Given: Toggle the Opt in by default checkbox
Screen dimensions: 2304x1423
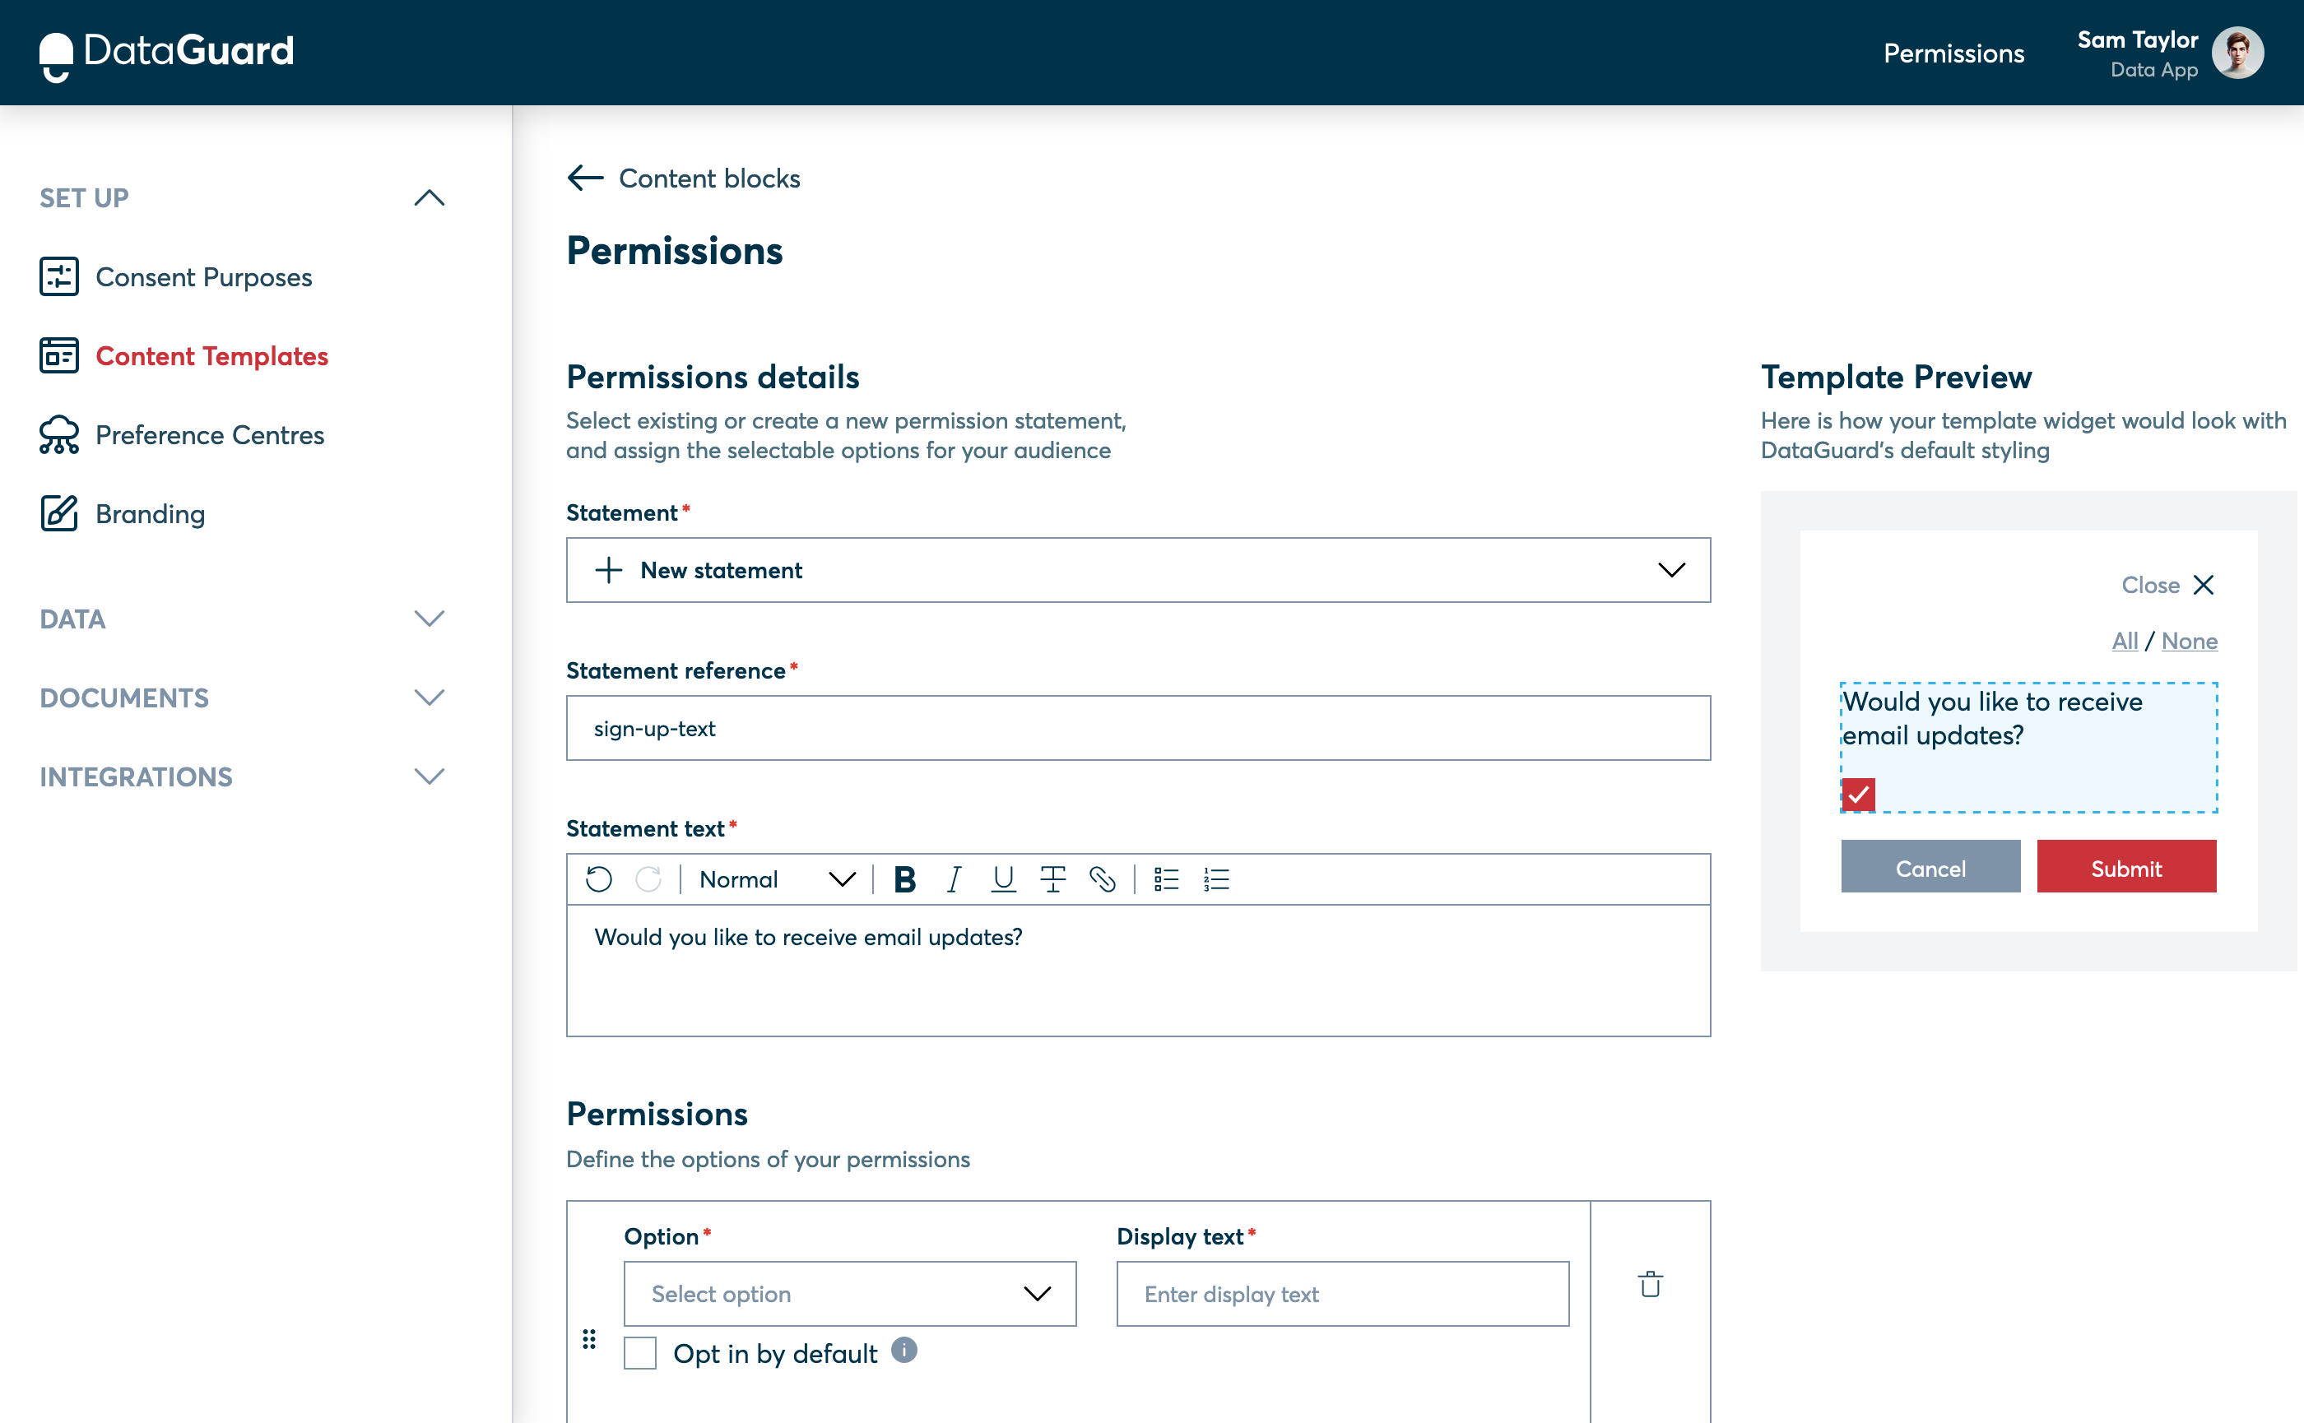Looking at the screenshot, I should [x=640, y=1352].
